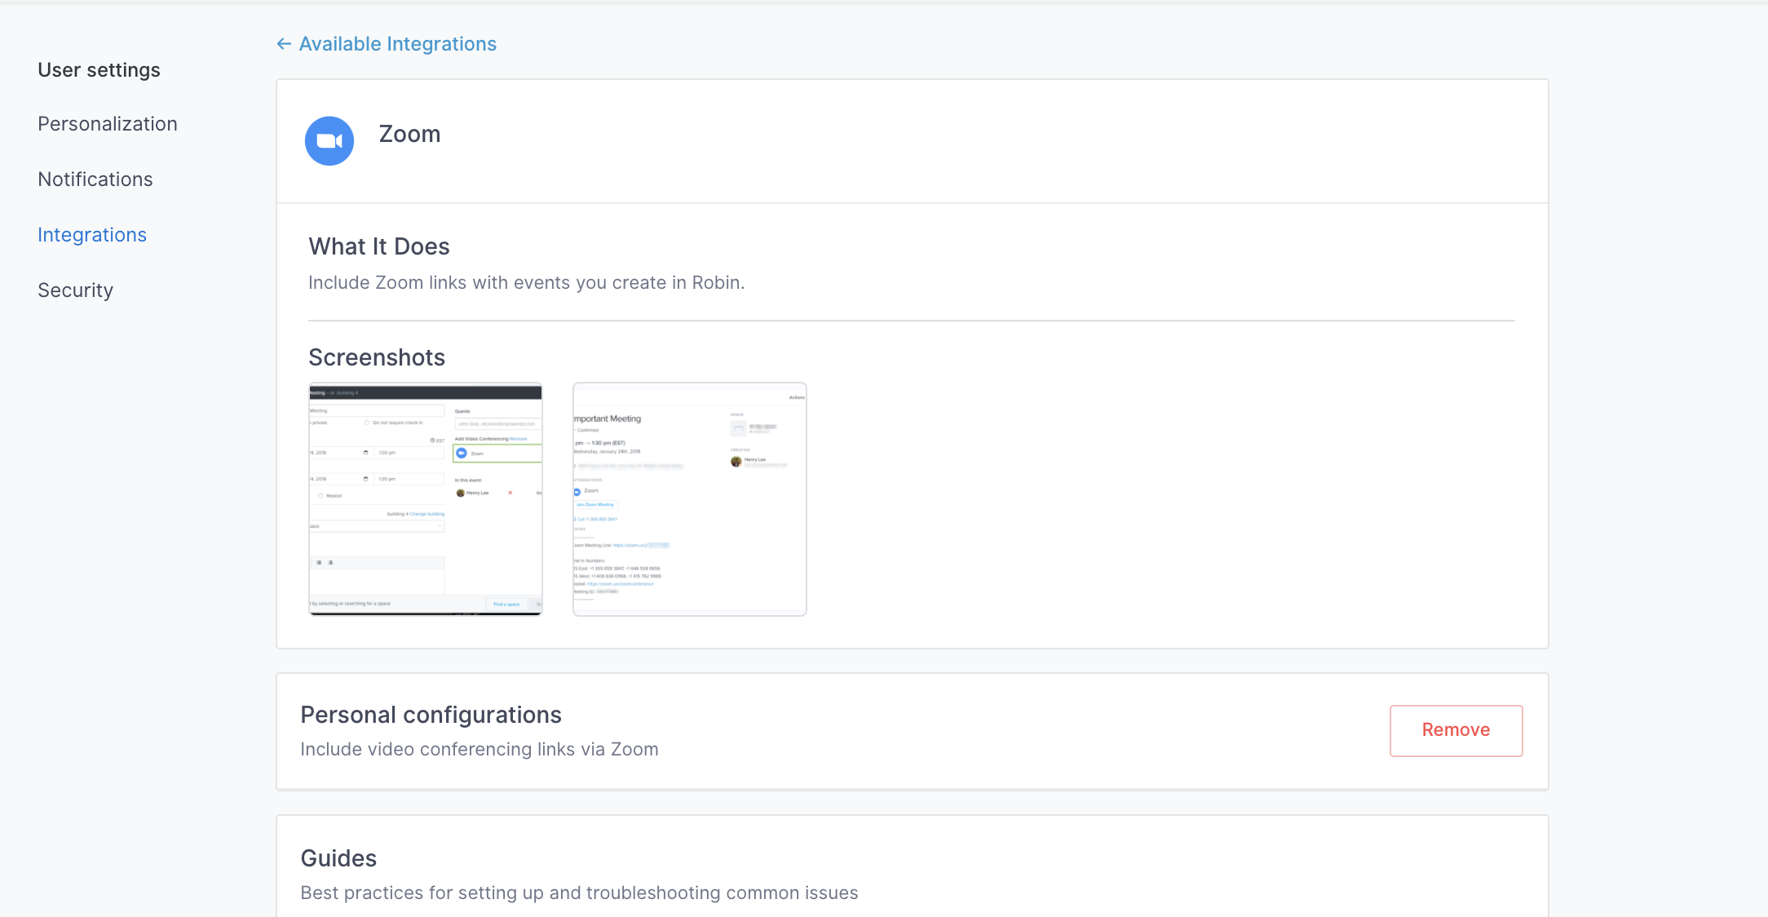This screenshot has width=1768, height=917.
Task: Open the event creation form screenshot thumbnail
Action: click(x=426, y=499)
